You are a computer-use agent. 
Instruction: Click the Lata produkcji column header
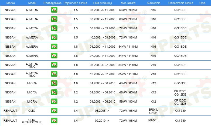point(103,3)
